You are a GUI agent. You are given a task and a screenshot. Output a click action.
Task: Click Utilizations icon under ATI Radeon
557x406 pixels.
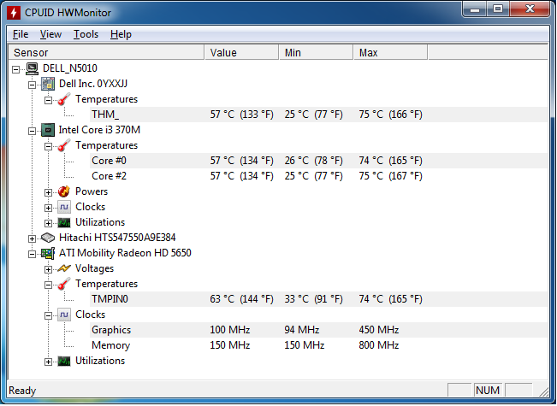(64, 361)
